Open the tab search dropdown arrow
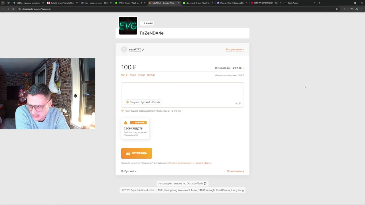The width and height of the screenshot is (365, 205). (x=3, y=3)
